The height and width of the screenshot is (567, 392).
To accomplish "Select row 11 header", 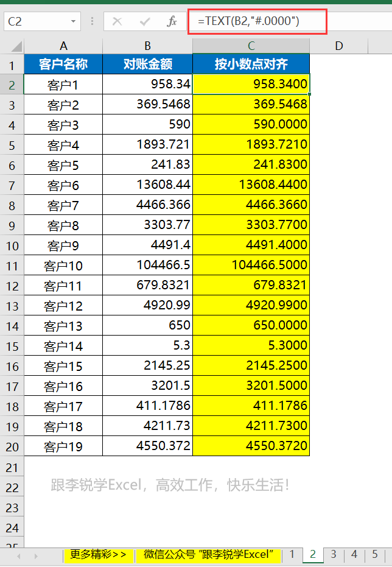I will pos(12,266).
